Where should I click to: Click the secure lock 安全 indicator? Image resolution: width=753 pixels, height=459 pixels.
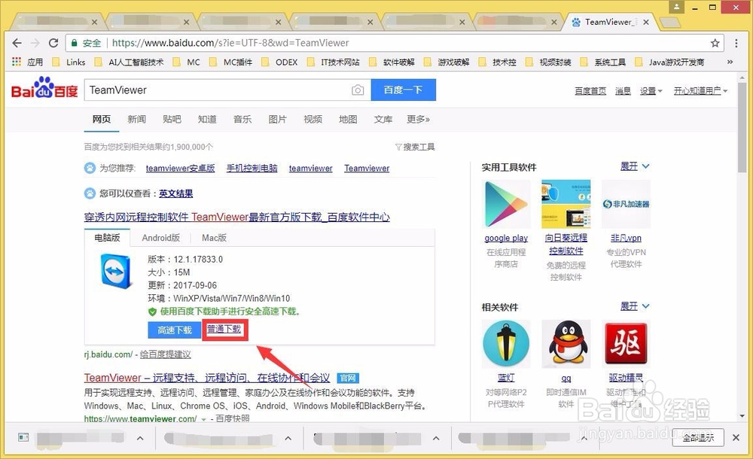[86, 43]
